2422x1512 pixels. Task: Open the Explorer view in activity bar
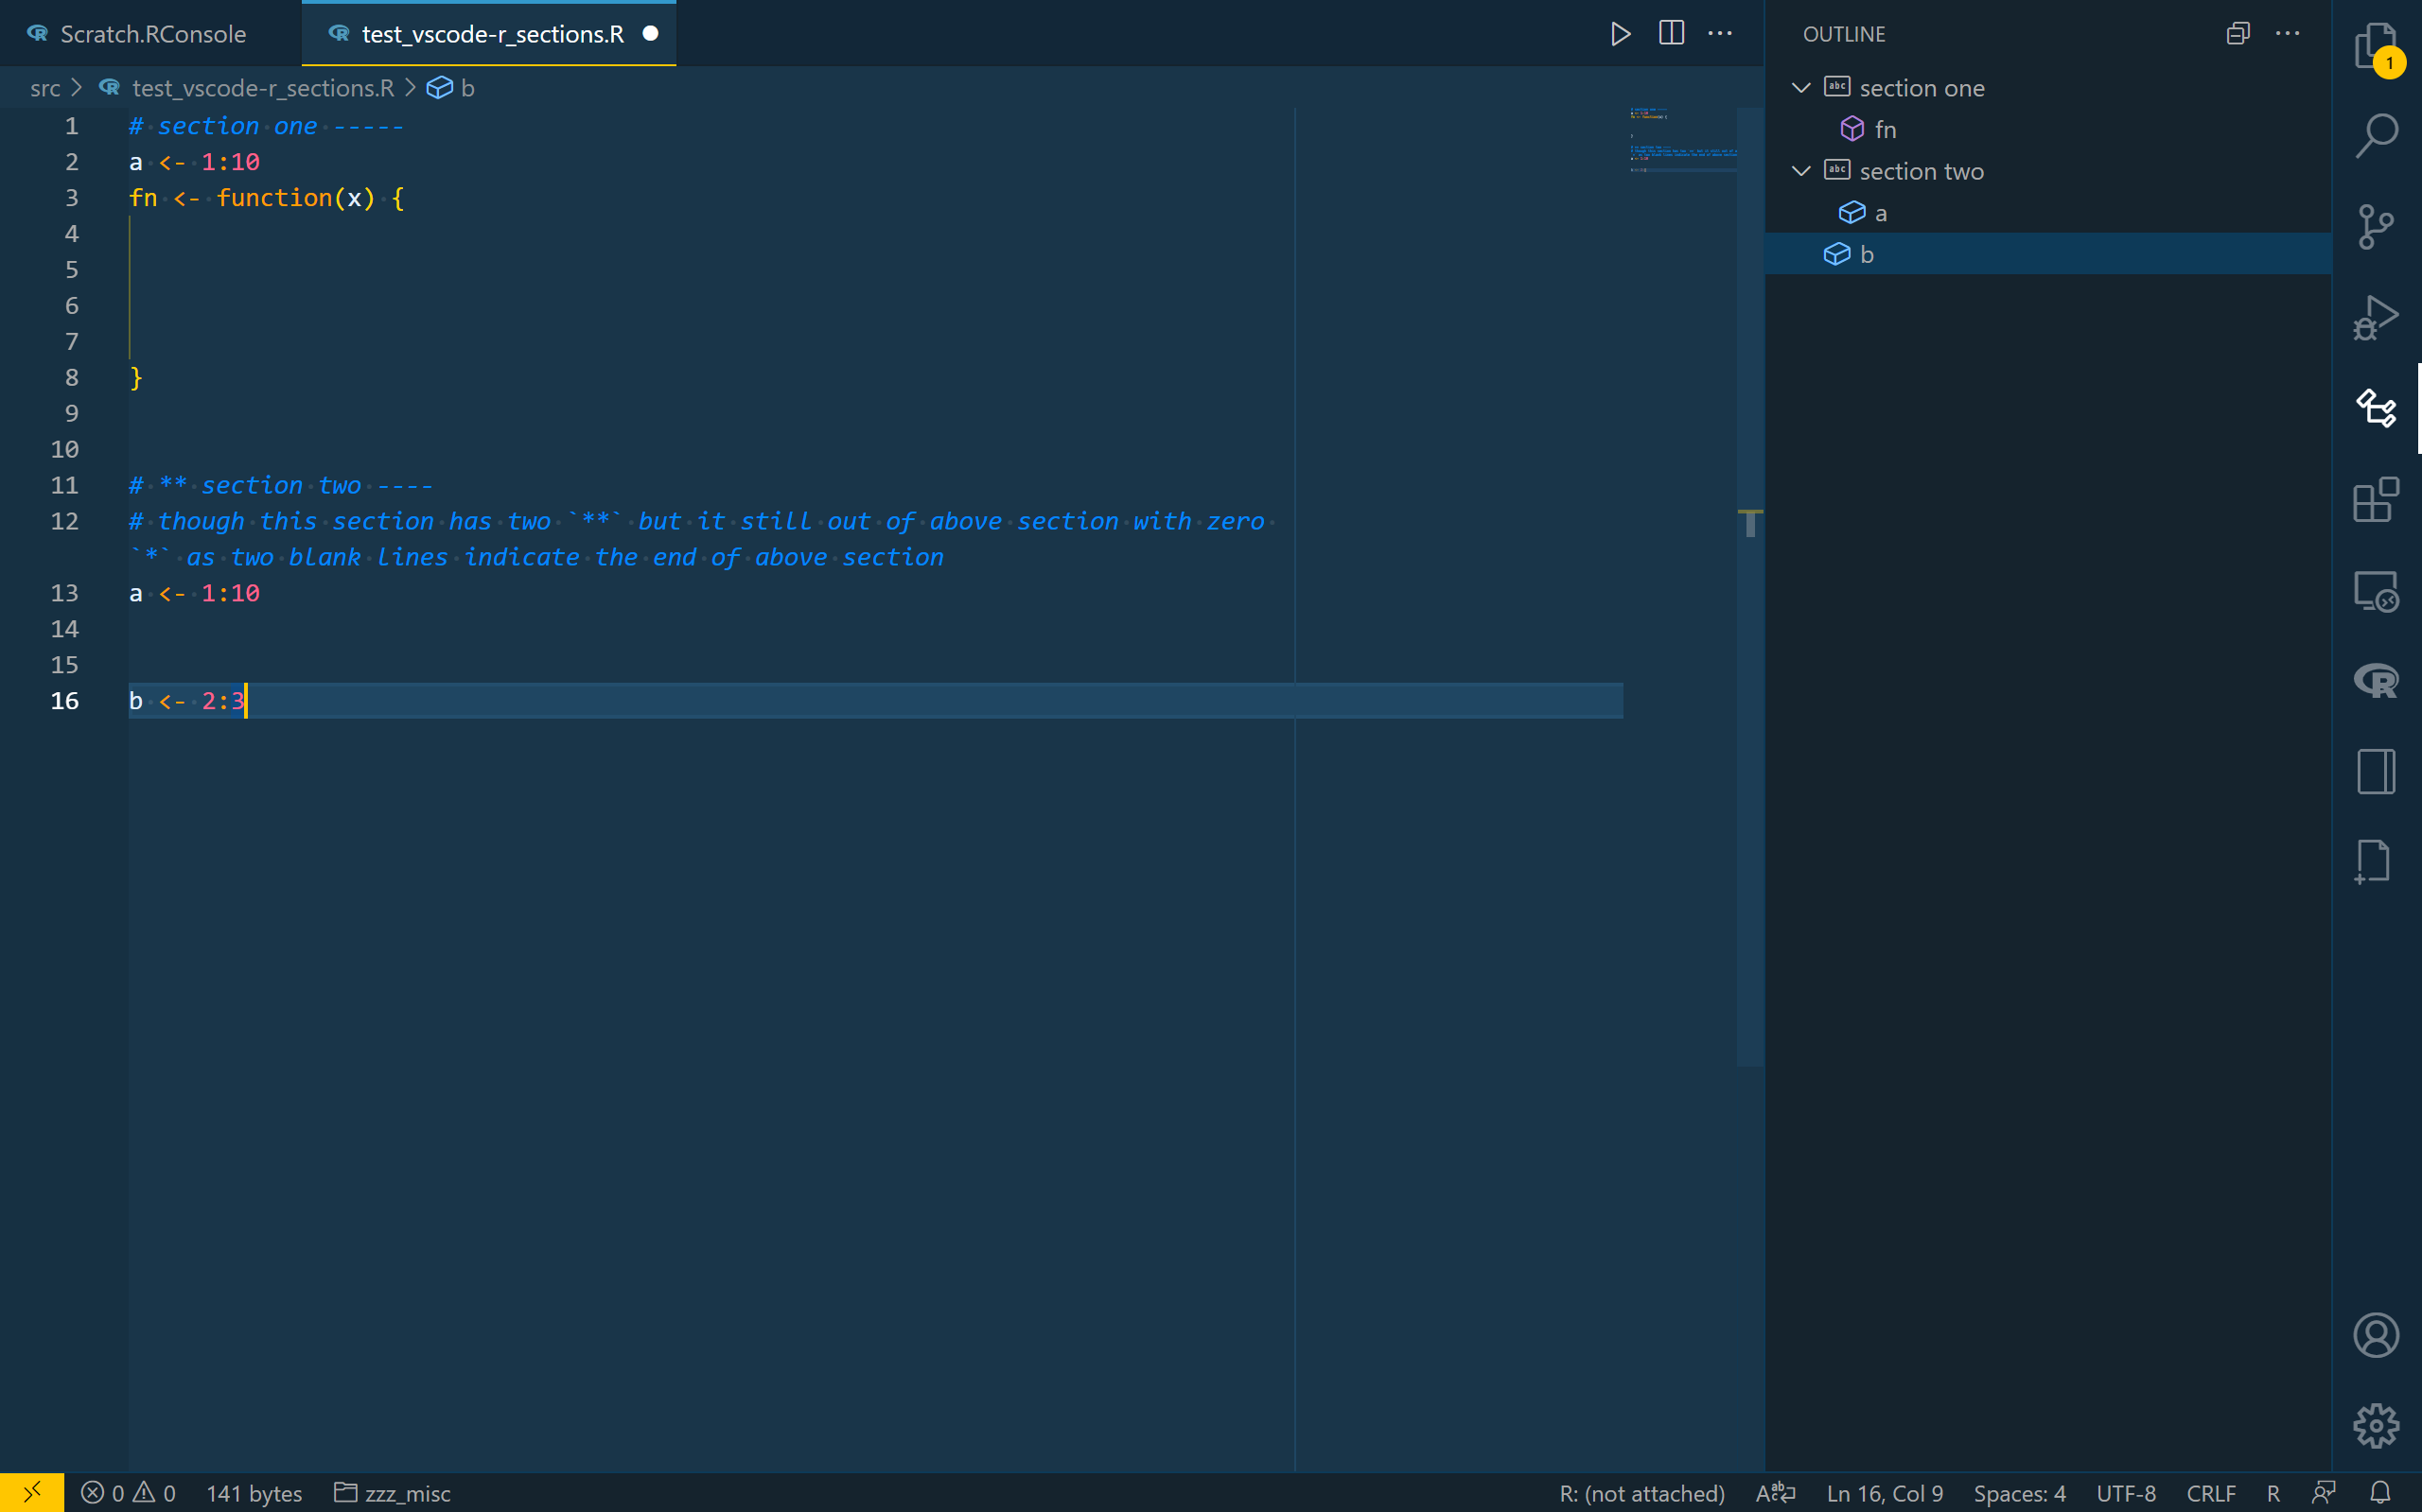point(2375,45)
